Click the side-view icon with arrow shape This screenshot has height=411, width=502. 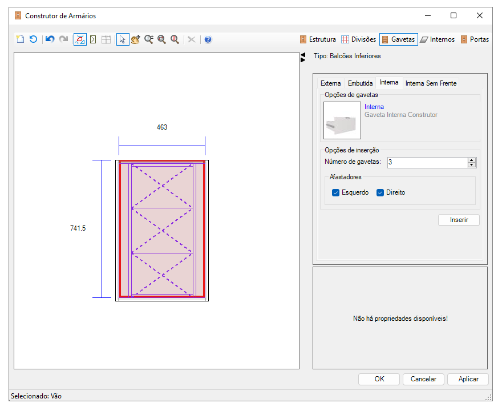point(93,39)
